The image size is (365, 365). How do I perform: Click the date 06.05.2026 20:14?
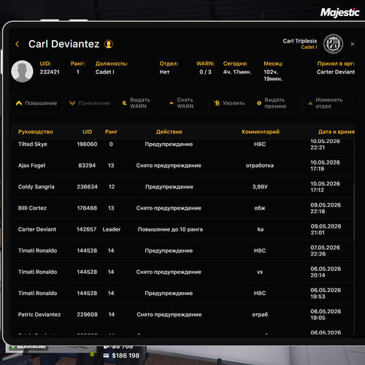point(326,272)
